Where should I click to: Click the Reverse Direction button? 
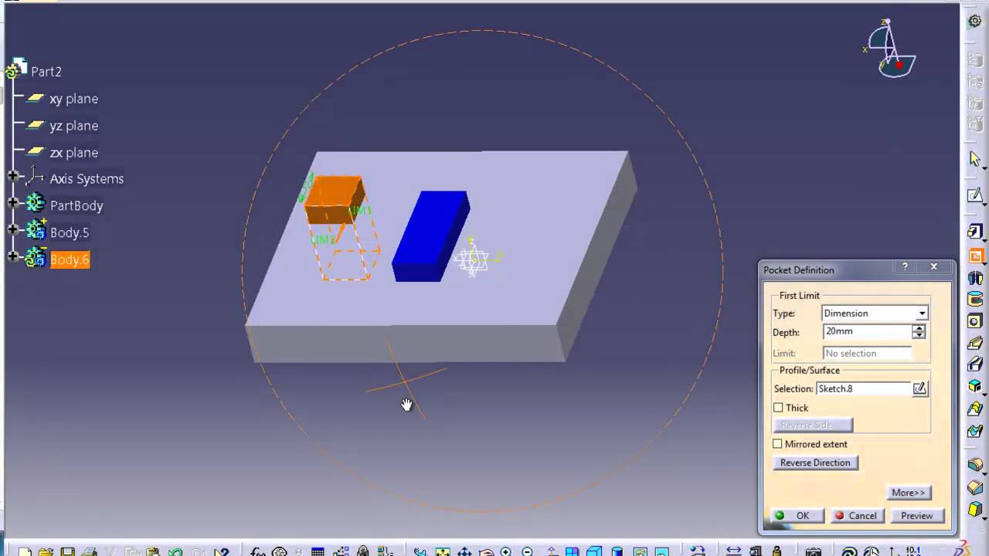815,463
